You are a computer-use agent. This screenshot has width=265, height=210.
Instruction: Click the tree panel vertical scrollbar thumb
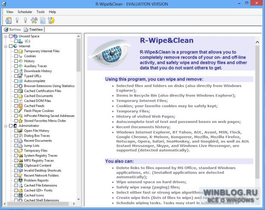point(78,55)
